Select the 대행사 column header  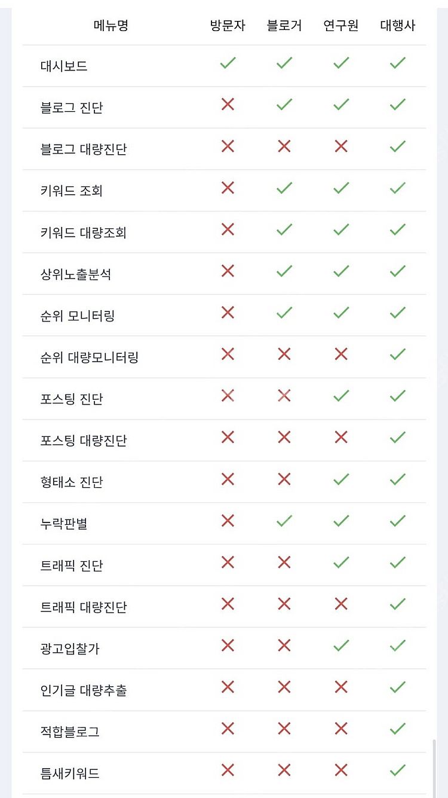(x=398, y=26)
